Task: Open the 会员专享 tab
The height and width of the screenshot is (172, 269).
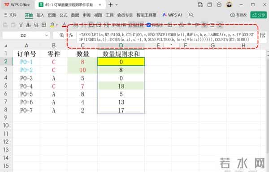Action: coord(125,15)
